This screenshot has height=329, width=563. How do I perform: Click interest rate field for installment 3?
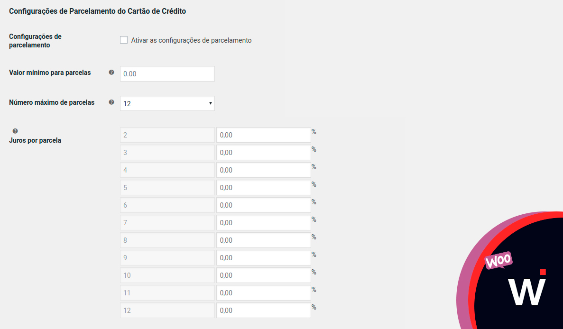pos(264,153)
